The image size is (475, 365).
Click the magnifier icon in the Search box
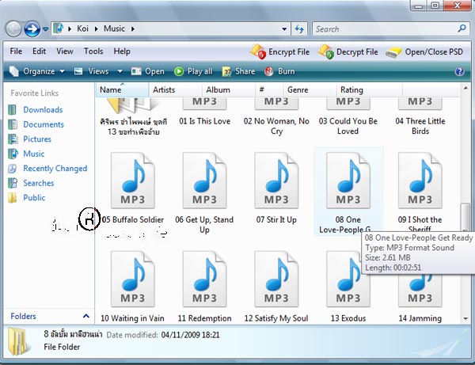click(462, 29)
